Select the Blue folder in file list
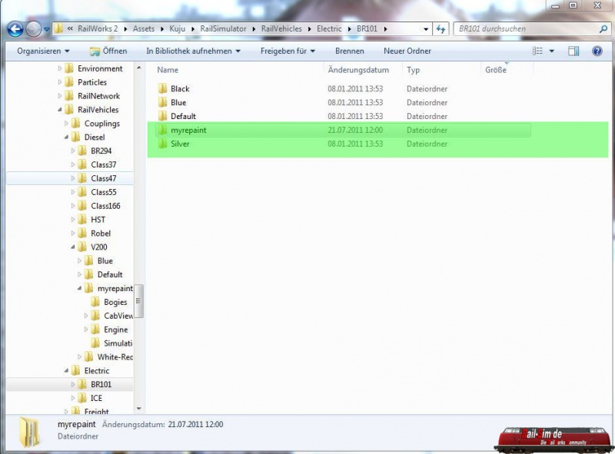The width and height of the screenshot is (615, 454). [178, 103]
